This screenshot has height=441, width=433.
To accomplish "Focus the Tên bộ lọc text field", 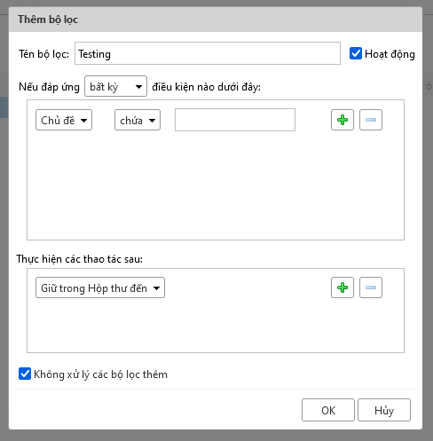I will (208, 53).
